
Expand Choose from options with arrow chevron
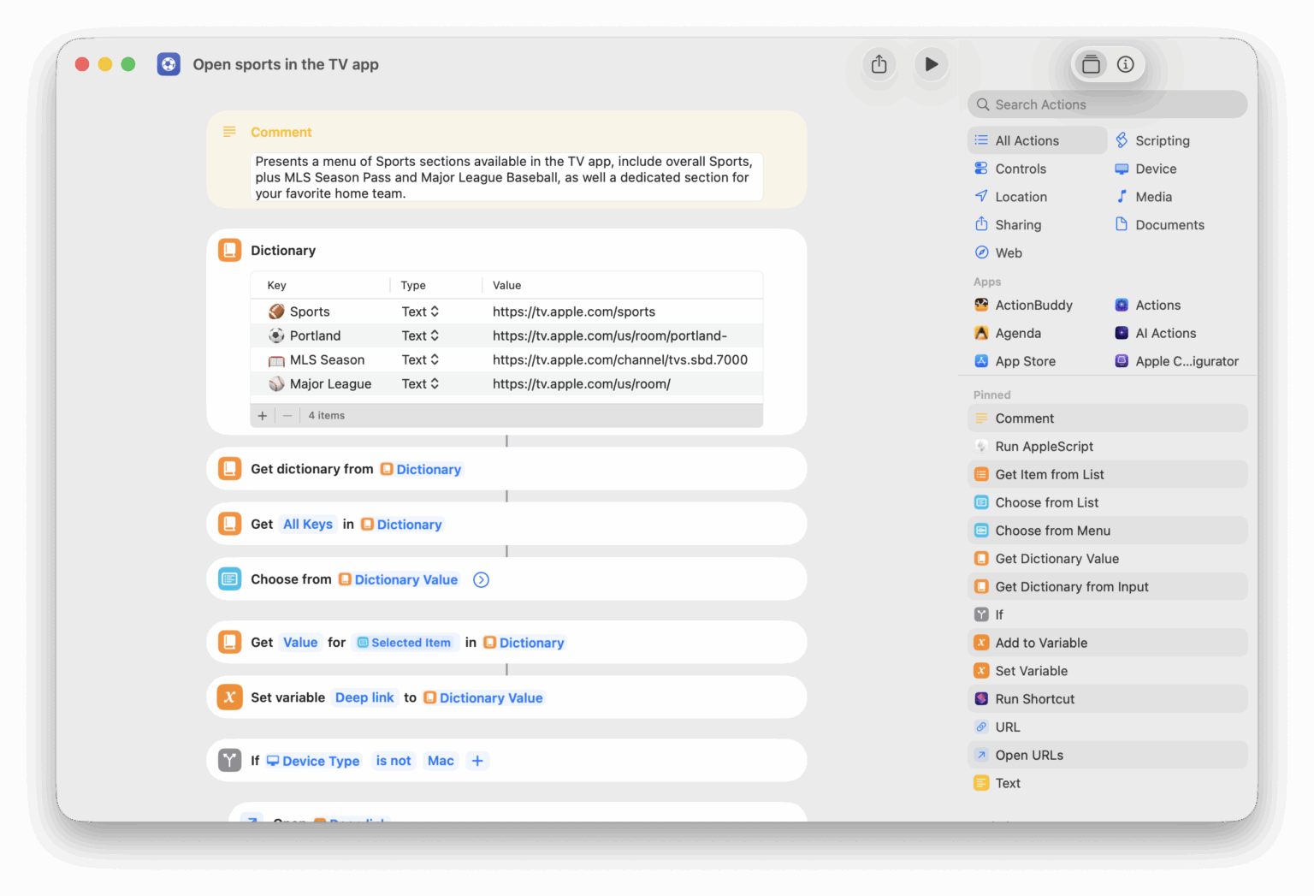tap(482, 580)
